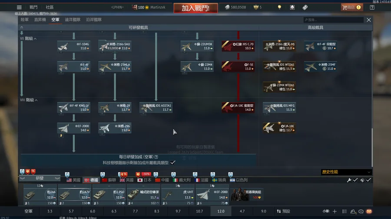Image resolution: width=391 pixels, height=219 pixels.
Task: Open the orange mail icon
Action: tap(369, 211)
